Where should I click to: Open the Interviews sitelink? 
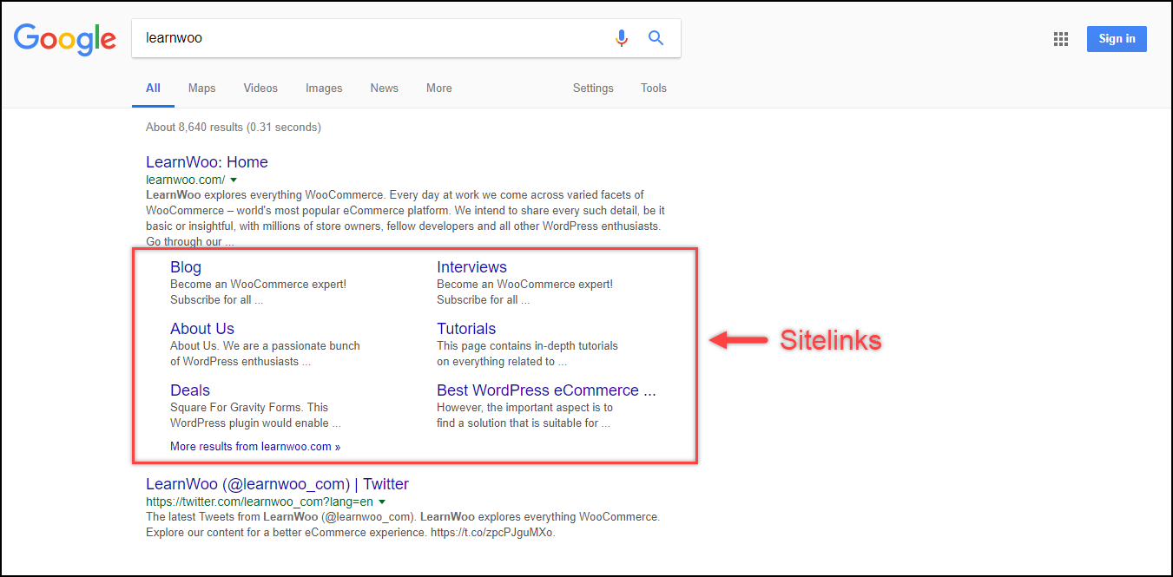click(x=471, y=267)
